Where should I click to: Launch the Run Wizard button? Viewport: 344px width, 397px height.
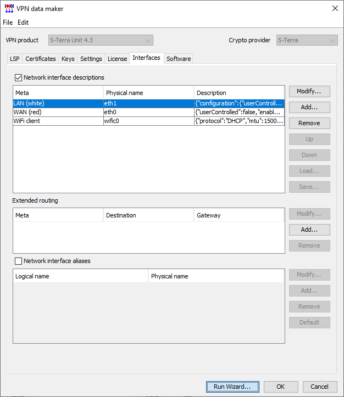pos(232,387)
